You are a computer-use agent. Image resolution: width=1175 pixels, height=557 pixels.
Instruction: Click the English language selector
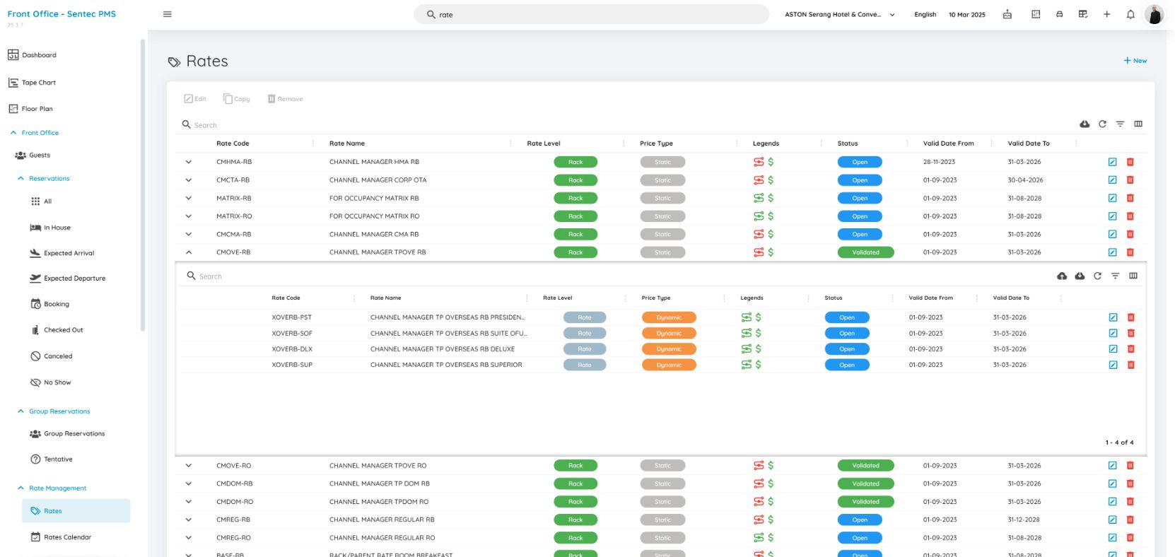[925, 14]
